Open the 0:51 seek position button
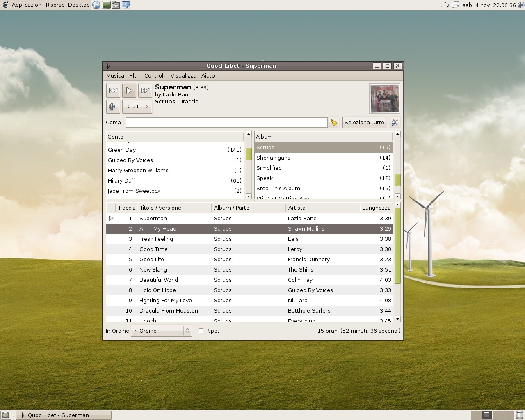This screenshot has width=525, height=420. pos(137,107)
